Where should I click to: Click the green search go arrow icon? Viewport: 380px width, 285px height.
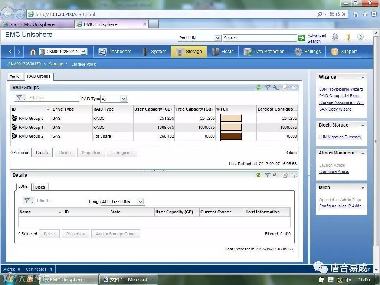click(301, 38)
